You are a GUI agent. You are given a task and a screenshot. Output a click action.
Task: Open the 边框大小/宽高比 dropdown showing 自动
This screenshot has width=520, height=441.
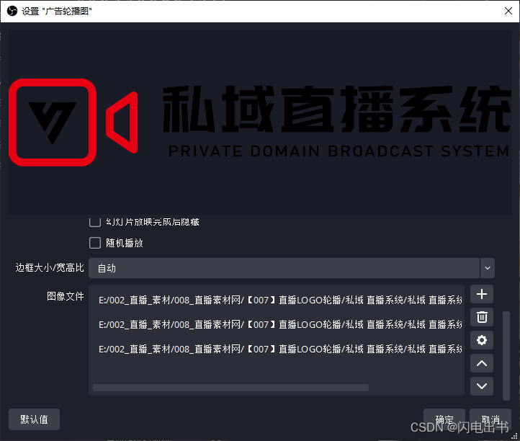pyautogui.click(x=291, y=268)
